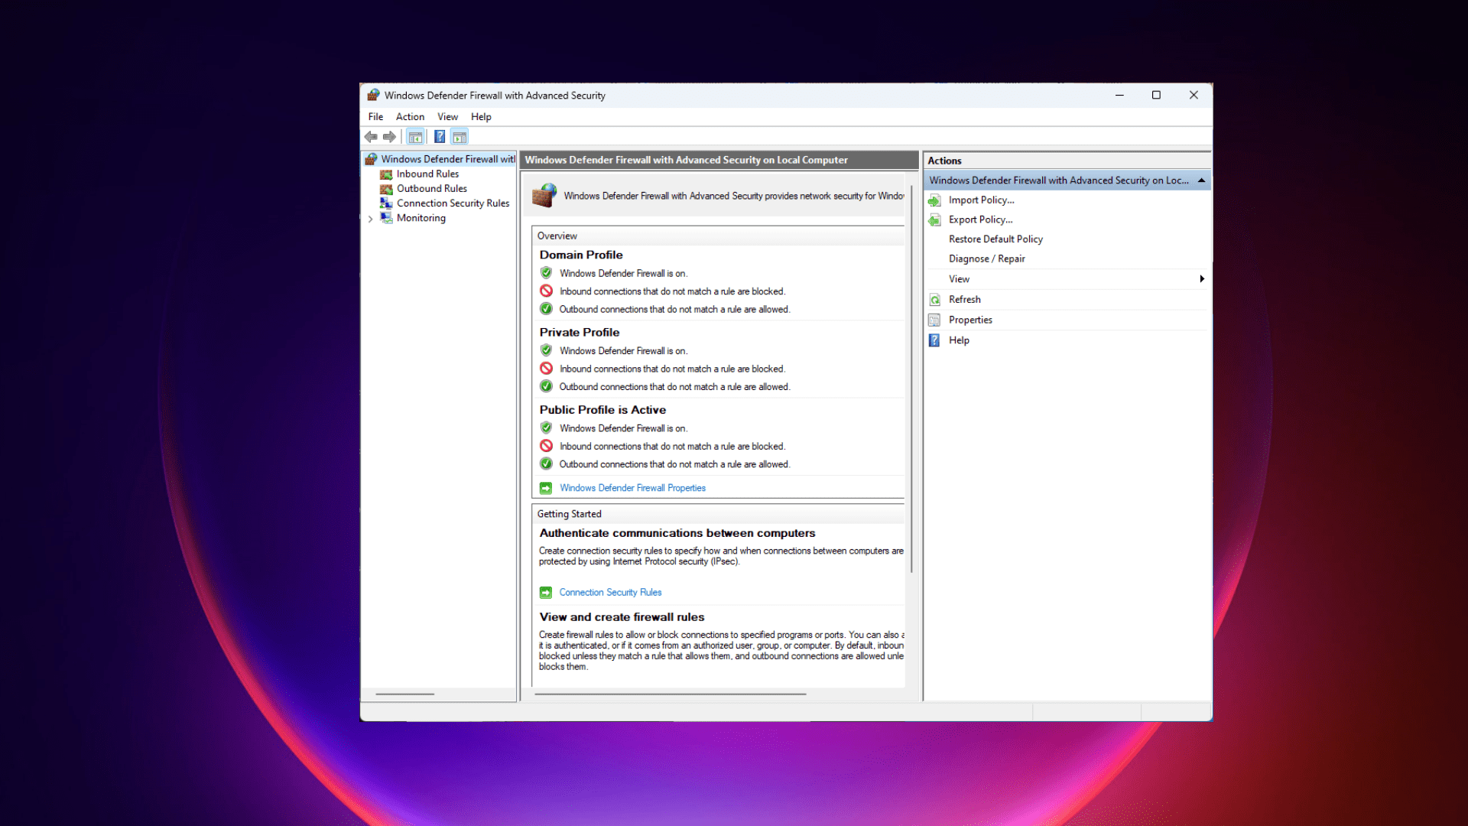Open the Help menu in menu bar

[481, 117]
